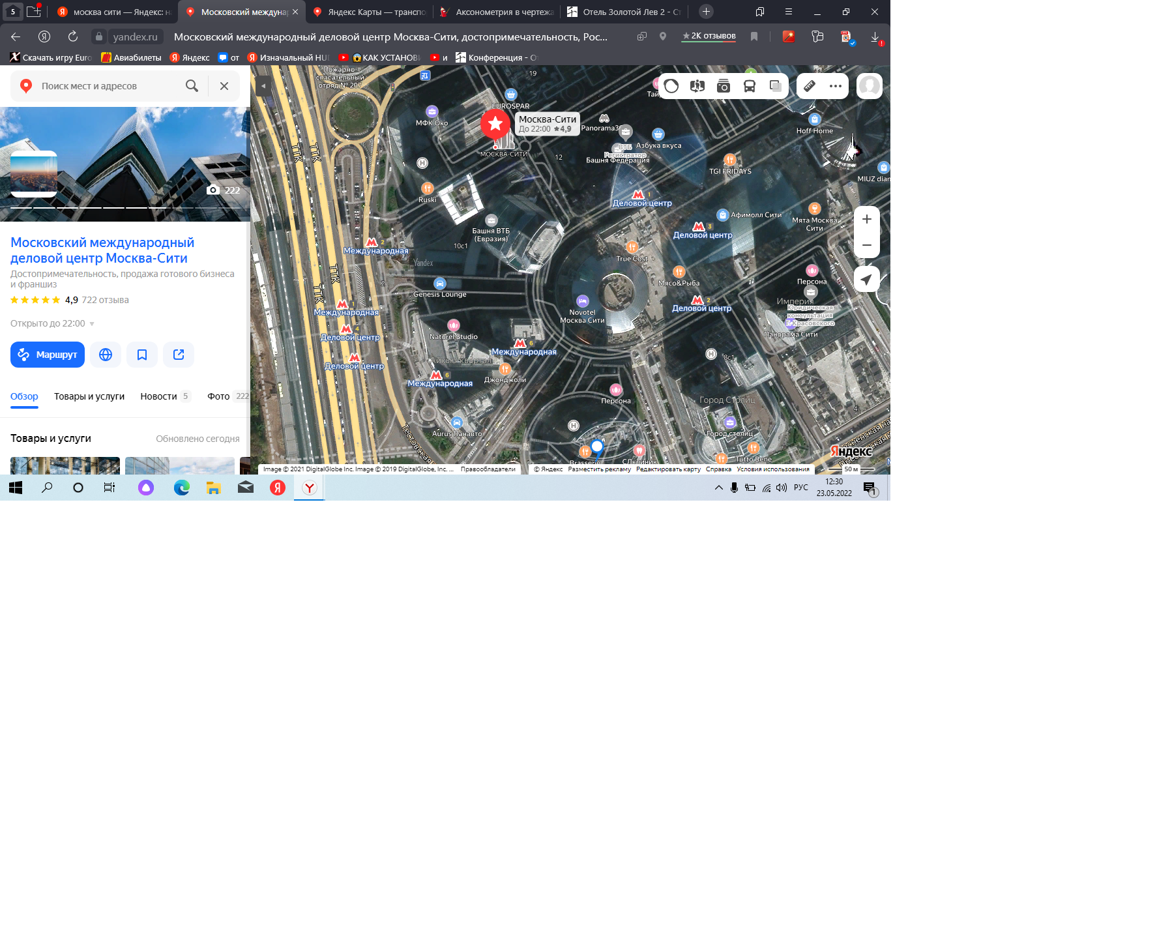Open the volume control in tray
1172x938 pixels.
point(782,488)
